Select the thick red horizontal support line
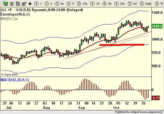Screen dimensions: 164x114 click(122, 45)
